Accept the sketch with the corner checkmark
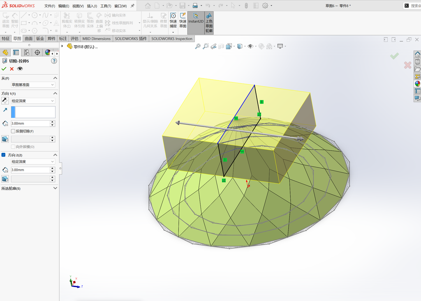This screenshot has height=301, width=421. click(x=394, y=56)
